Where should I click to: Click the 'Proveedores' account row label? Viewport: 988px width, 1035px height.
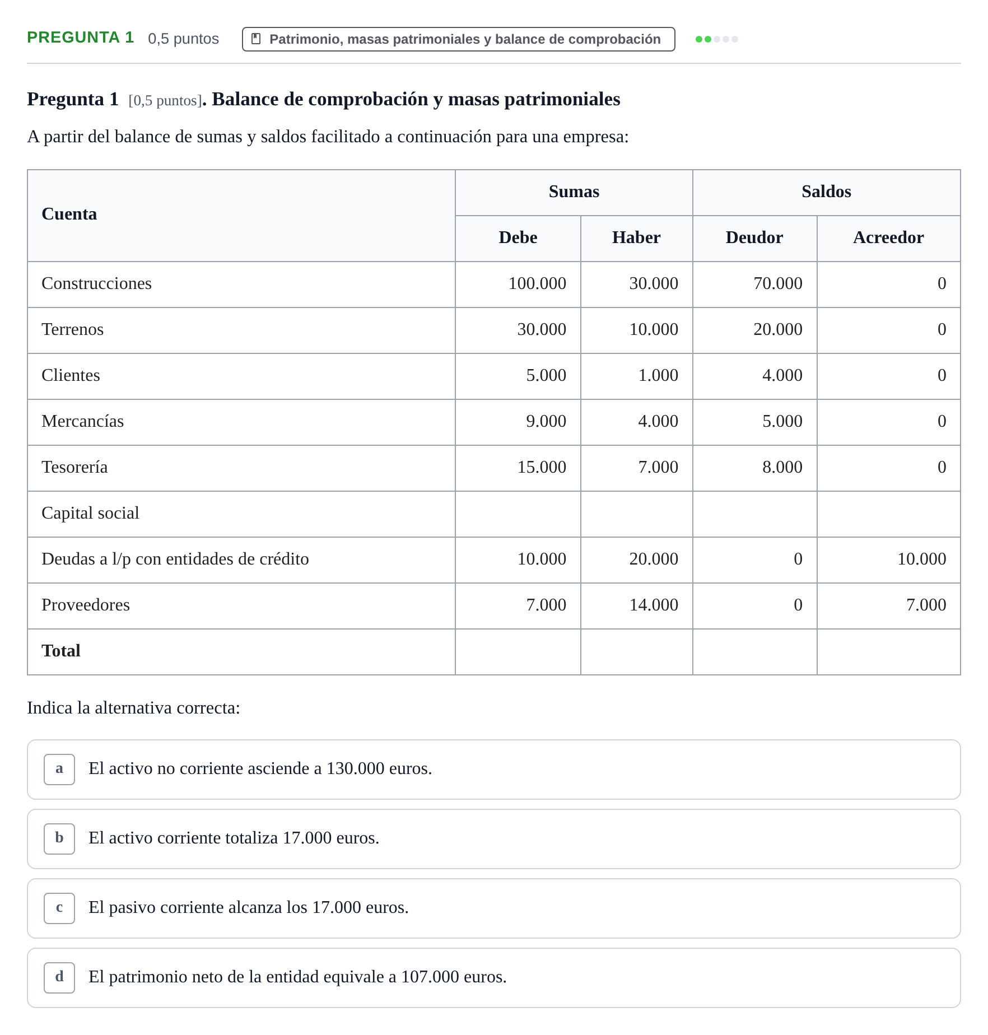(x=86, y=605)
